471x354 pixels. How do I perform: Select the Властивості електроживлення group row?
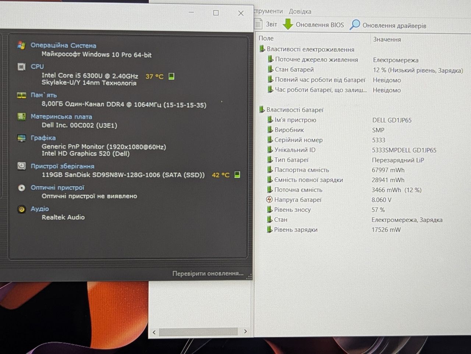pos(307,49)
